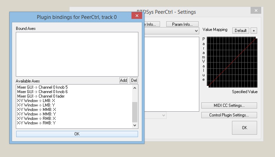This screenshot has height=157, width=275.
Task: Select Mixer GUI -> Channel 0 knob 6
Action: click(x=42, y=92)
